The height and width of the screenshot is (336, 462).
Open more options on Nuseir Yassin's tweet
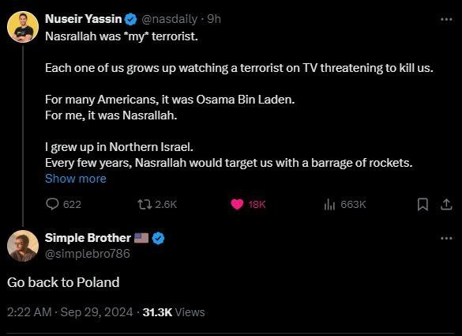coord(446,20)
